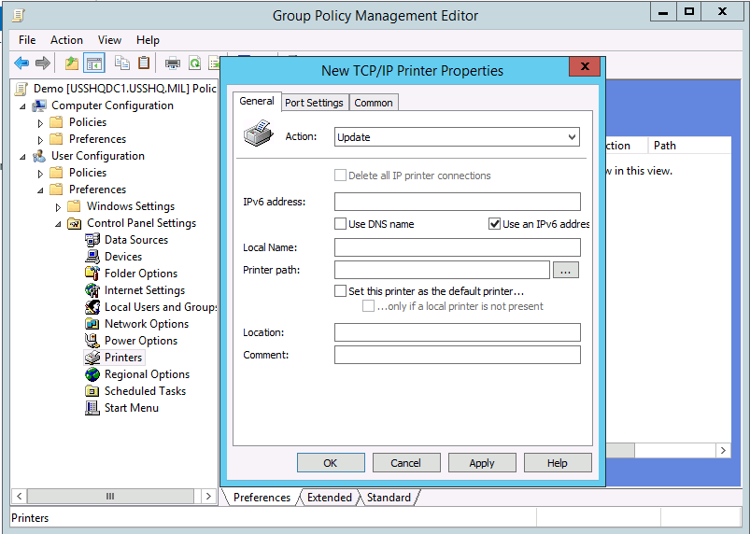Viewport: 750px width, 534px height.
Task: Click the Paste clipboard toolbar icon
Action: [x=144, y=63]
